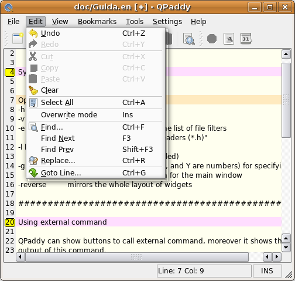Click the vertical scrollbar top up arrow
Screen dimensions: 295x281
click(x=286, y=54)
